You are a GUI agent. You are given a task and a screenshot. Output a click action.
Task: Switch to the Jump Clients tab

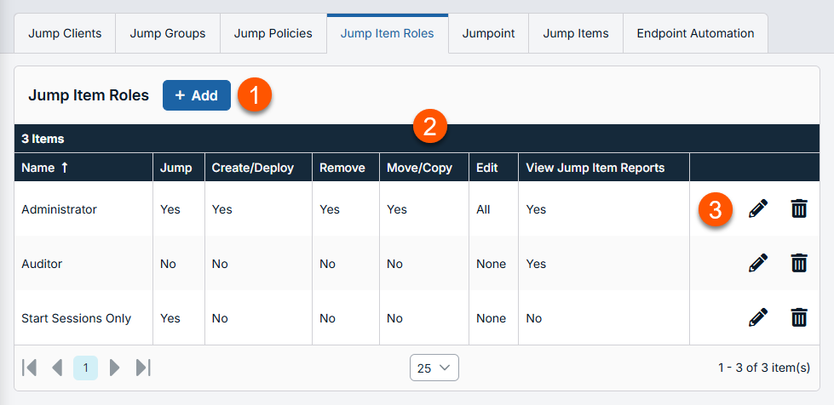[65, 34]
